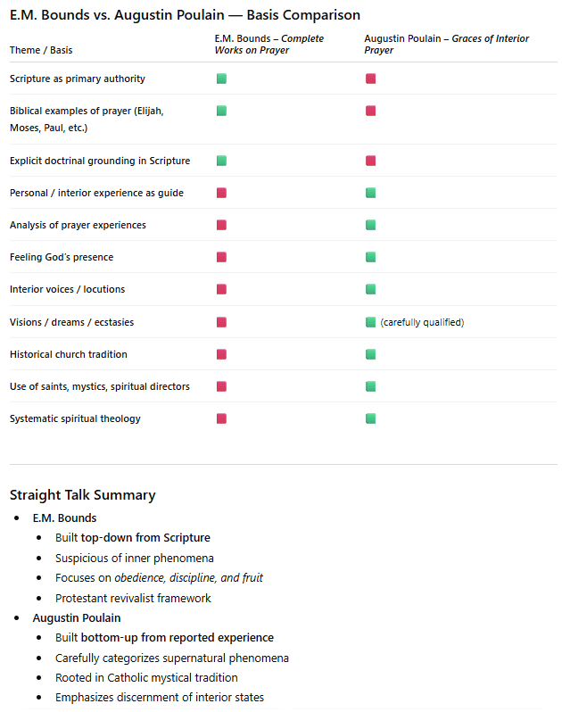Click Poulain's green square for Use of saints, mystics
The image size is (562, 712).
(370, 386)
